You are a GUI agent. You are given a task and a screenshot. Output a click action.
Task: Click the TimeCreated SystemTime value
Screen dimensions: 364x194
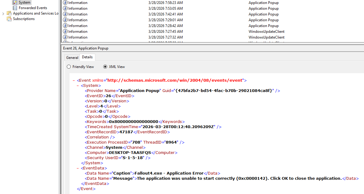click(178, 127)
